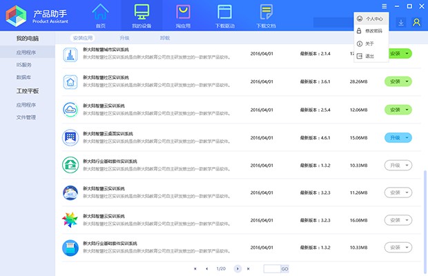Open the 淘应用 shopping bag icon
428x276 pixels.
coord(183,12)
